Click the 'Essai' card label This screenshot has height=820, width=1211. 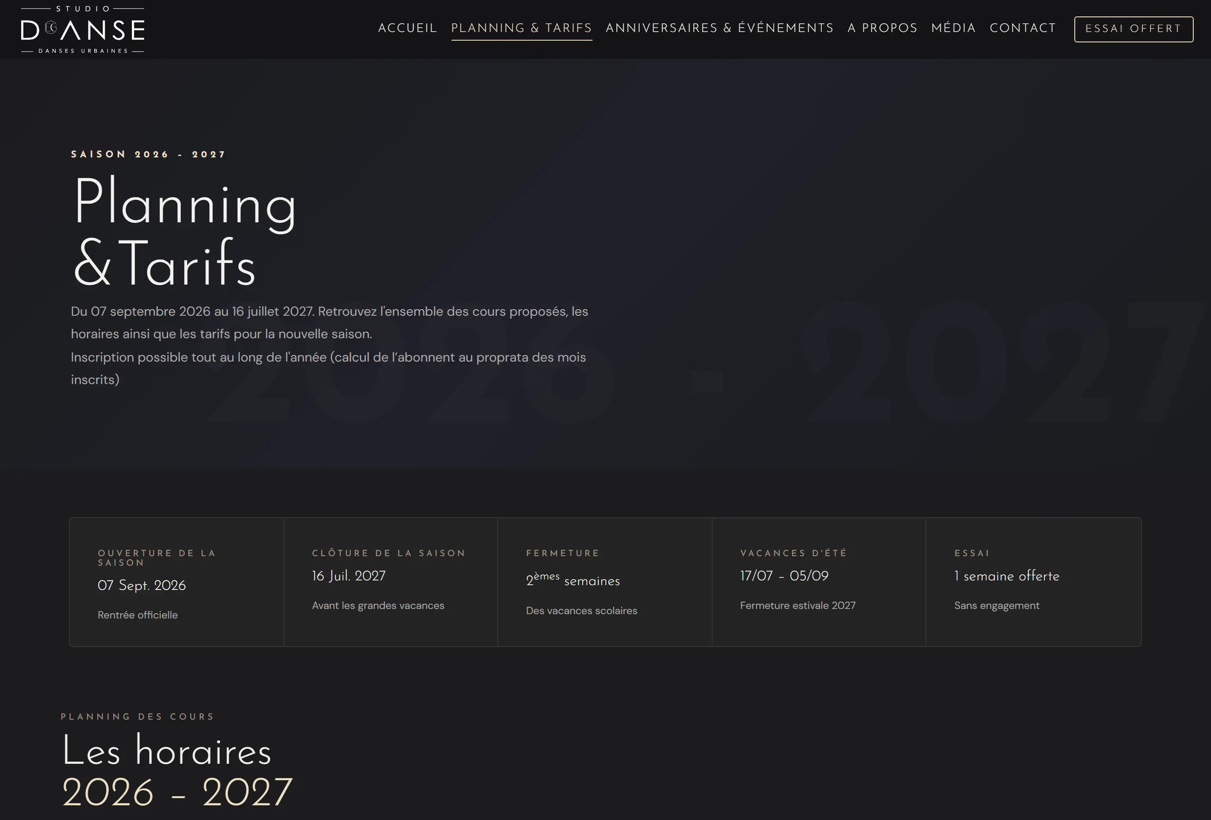coord(972,553)
